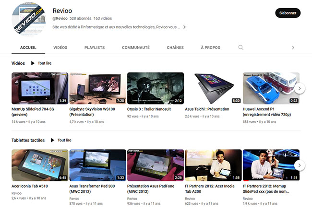Click title IT Partners 2012: Acer Inocia Tab A200
312x212 pixels.
[x=210, y=188]
